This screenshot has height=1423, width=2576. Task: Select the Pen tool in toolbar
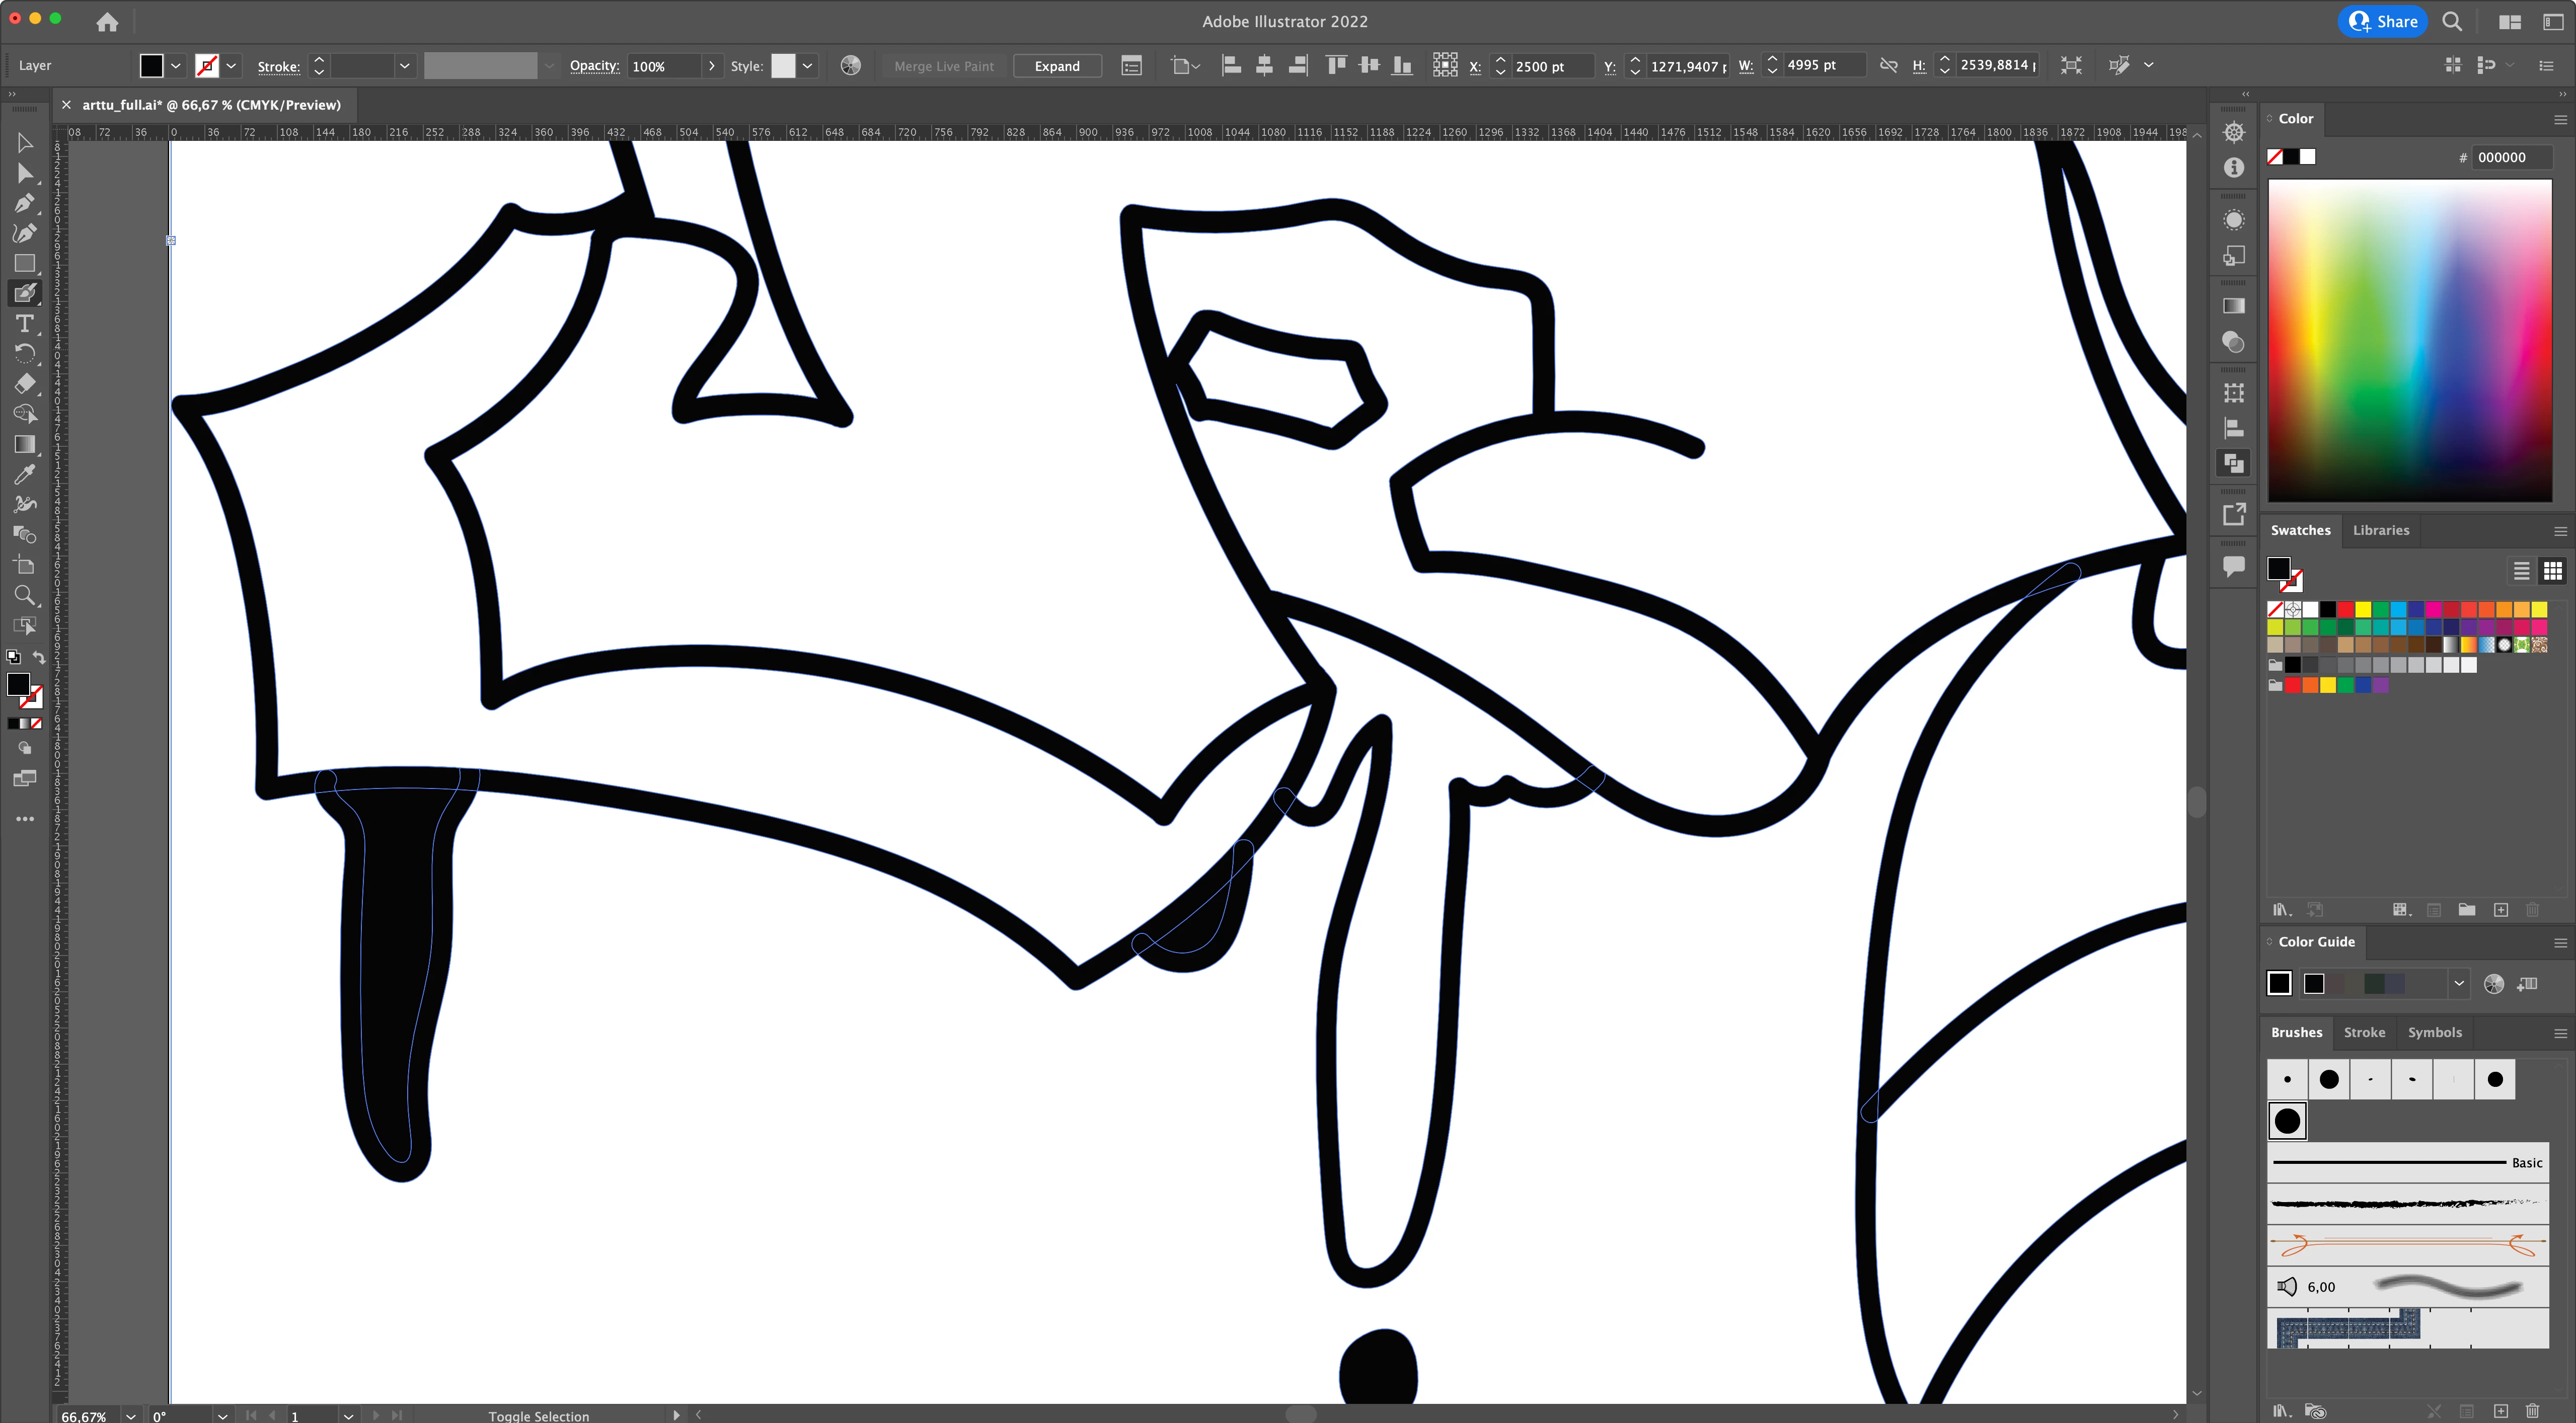pos(25,203)
